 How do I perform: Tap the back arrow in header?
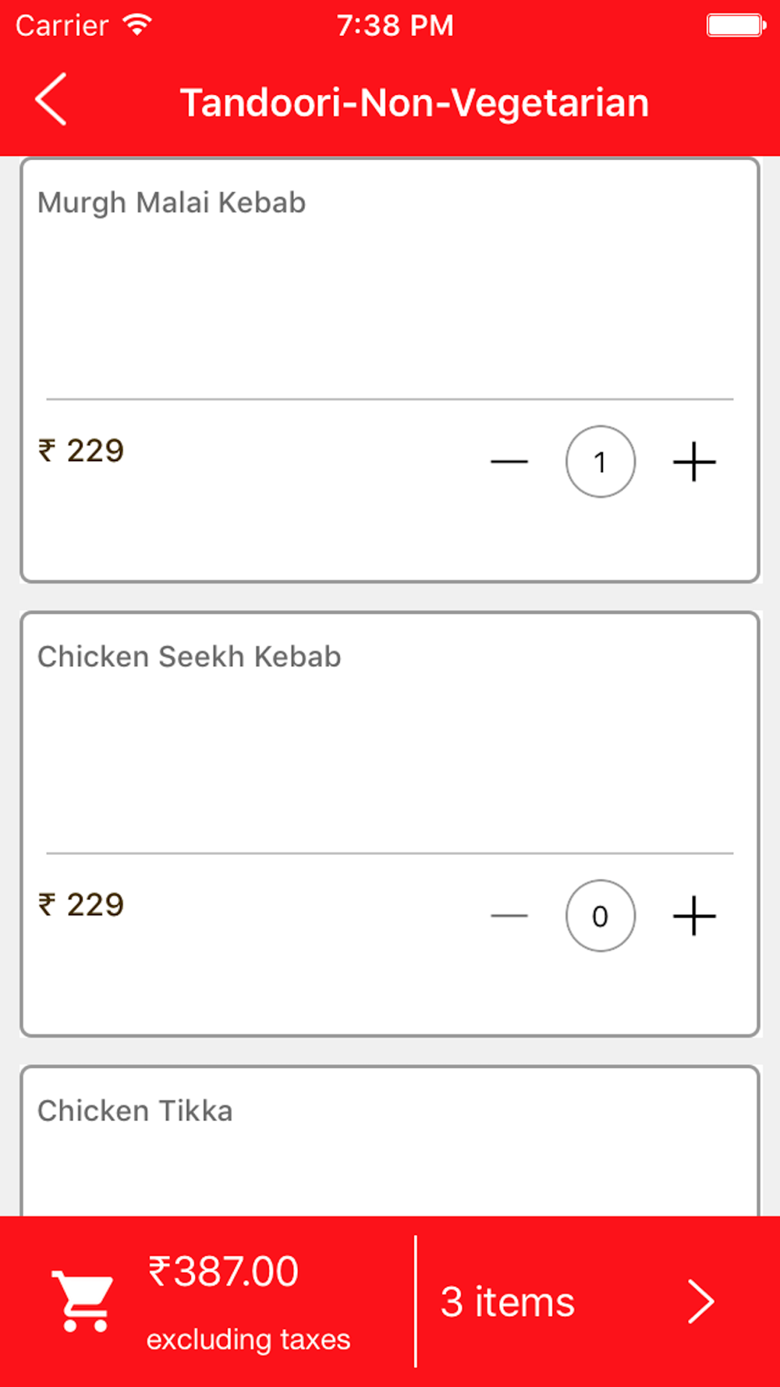[x=51, y=100]
